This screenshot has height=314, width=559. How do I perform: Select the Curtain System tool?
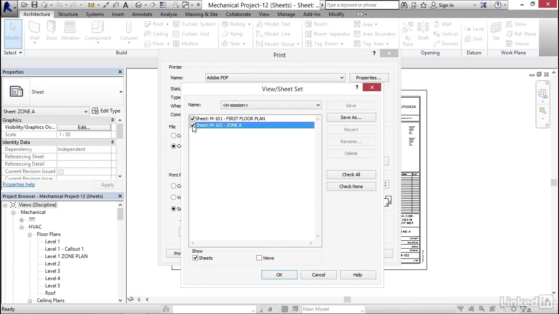(x=194, y=24)
